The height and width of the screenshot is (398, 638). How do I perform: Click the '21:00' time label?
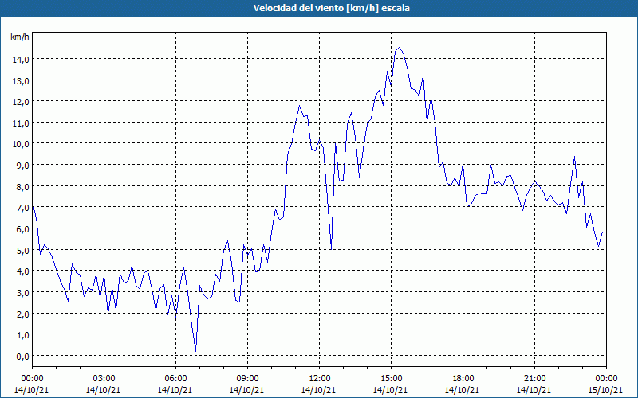point(534,379)
